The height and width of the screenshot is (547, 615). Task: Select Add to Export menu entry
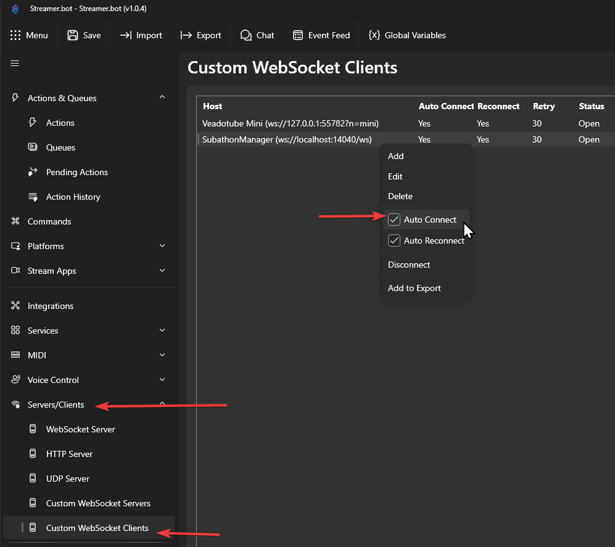click(415, 288)
